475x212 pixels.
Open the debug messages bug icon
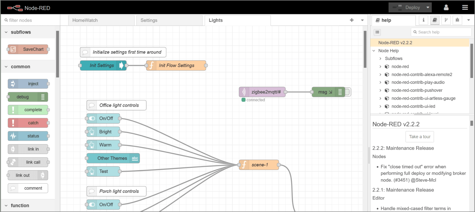click(457, 20)
